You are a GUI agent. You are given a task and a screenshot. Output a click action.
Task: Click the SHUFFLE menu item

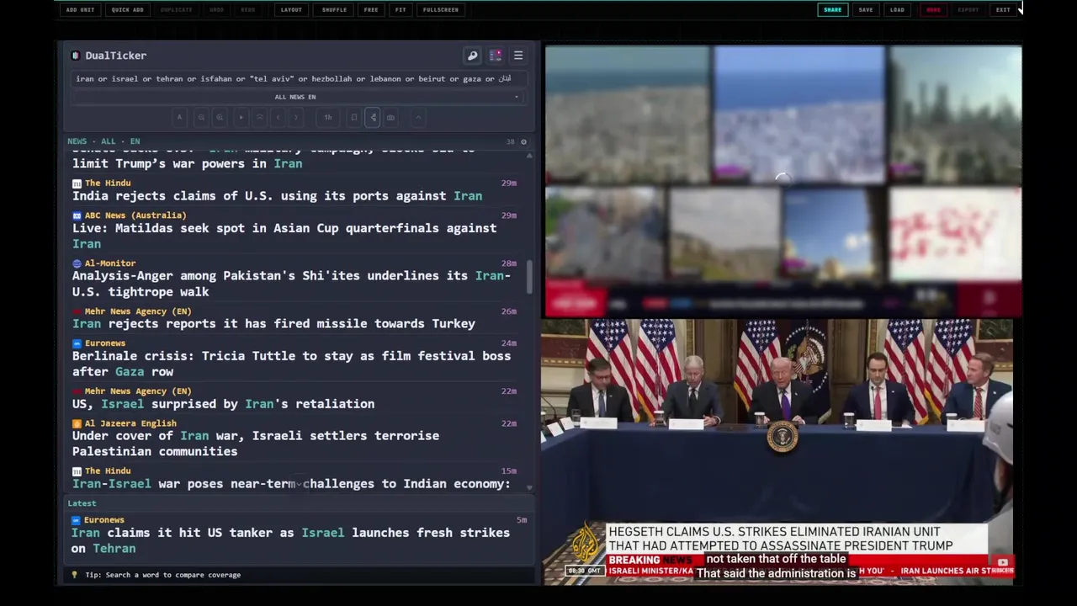point(334,10)
